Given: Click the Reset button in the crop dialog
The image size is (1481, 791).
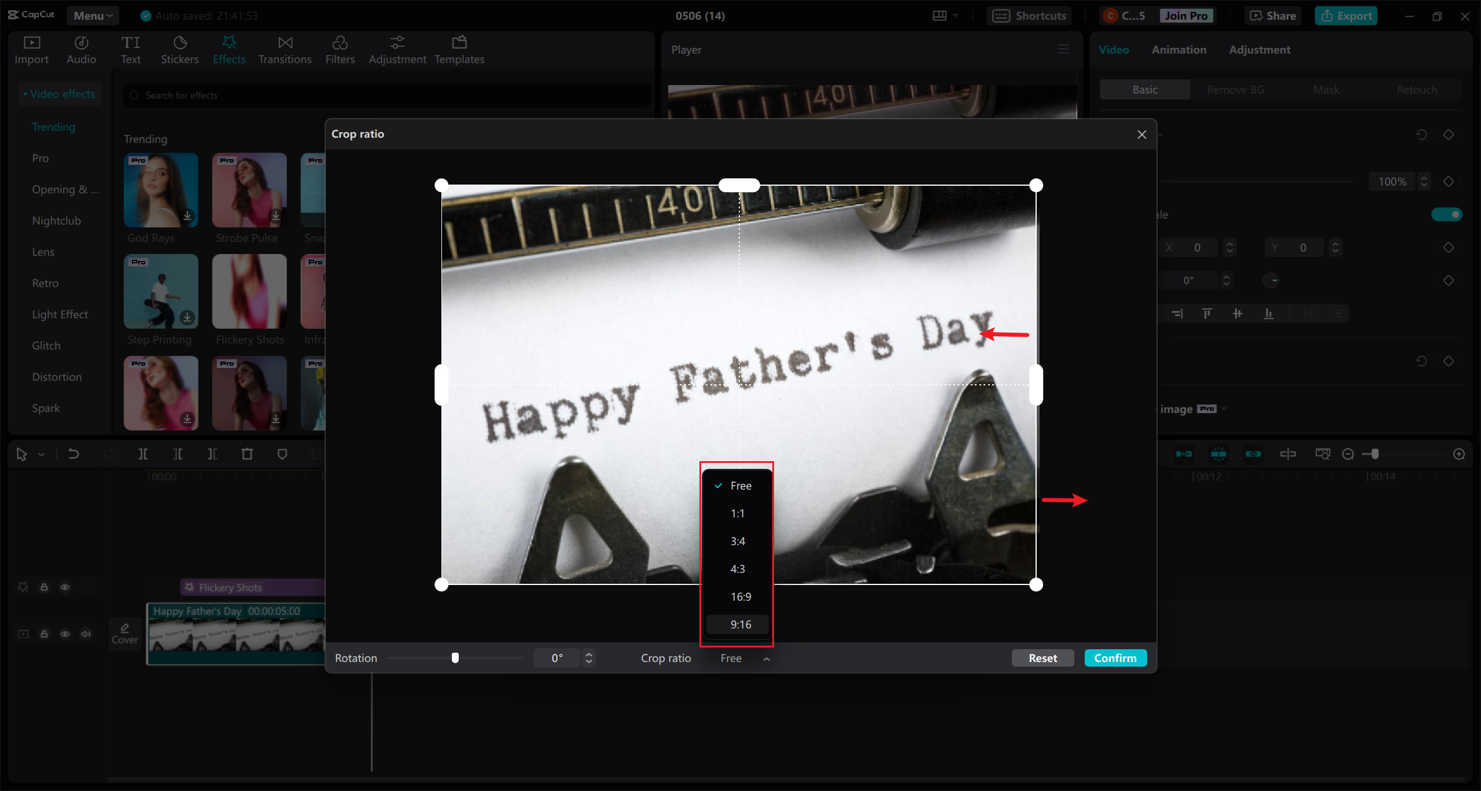Looking at the screenshot, I should (1042, 658).
